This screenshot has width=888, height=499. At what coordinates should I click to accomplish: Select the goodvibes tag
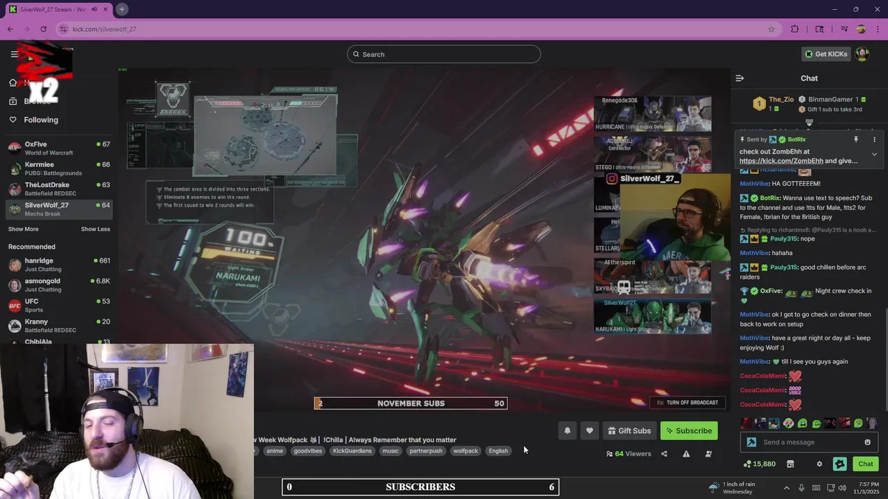click(x=308, y=450)
